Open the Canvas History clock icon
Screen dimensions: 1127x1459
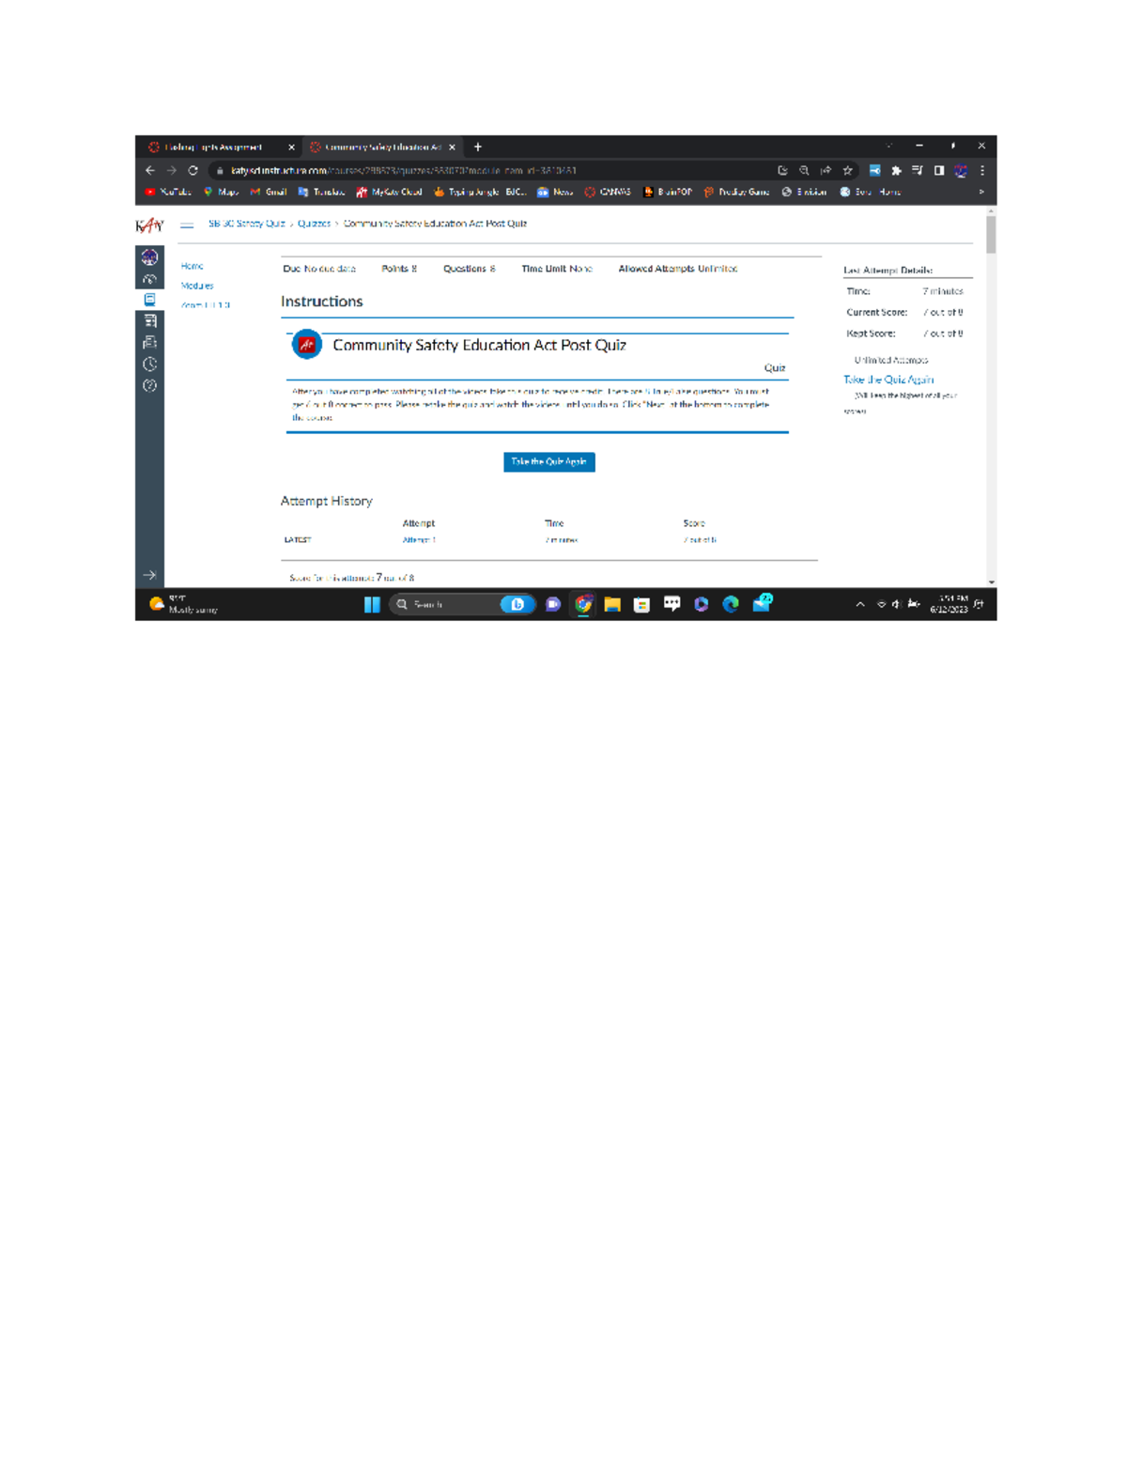click(x=149, y=365)
